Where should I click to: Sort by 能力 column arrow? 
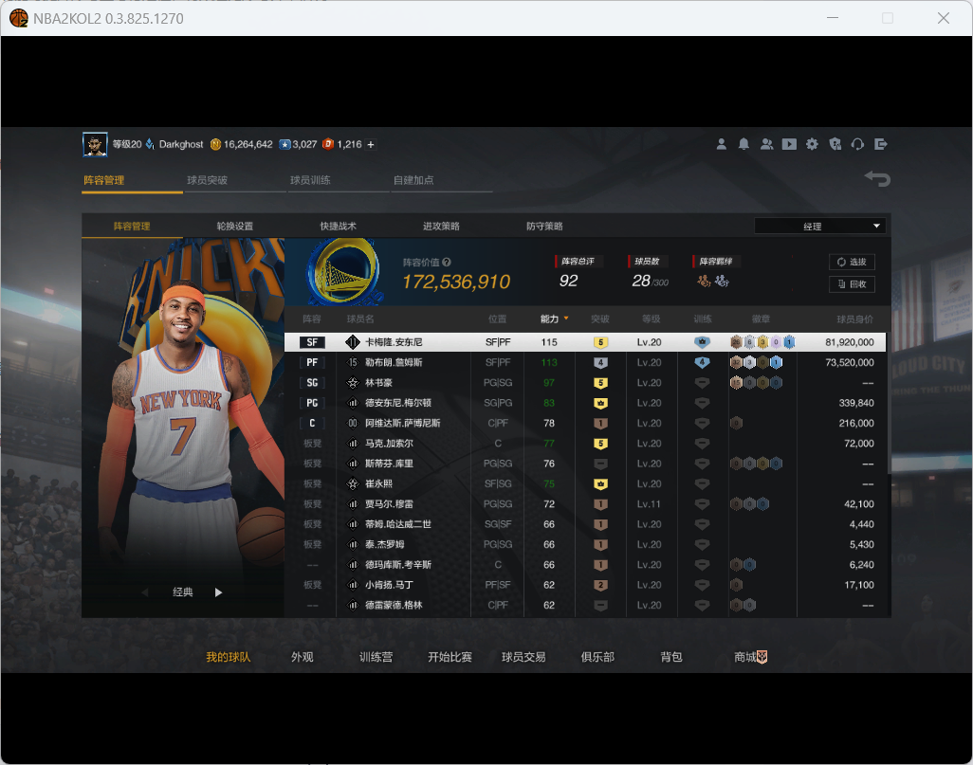pyautogui.click(x=566, y=319)
